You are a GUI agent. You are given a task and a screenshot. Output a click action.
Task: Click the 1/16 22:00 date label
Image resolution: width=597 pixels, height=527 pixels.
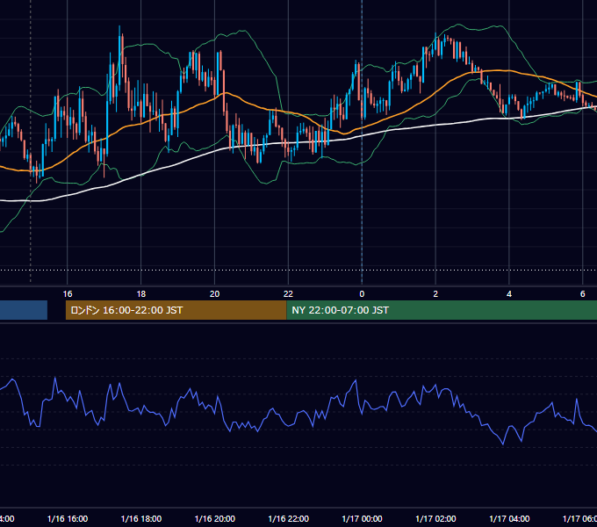(289, 518)
